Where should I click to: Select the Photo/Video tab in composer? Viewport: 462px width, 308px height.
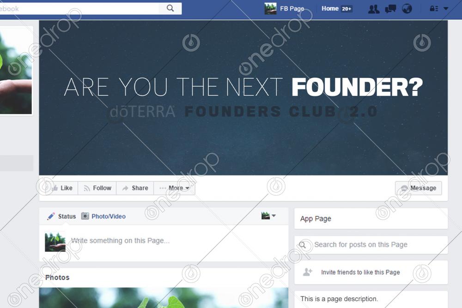(103, 216)
